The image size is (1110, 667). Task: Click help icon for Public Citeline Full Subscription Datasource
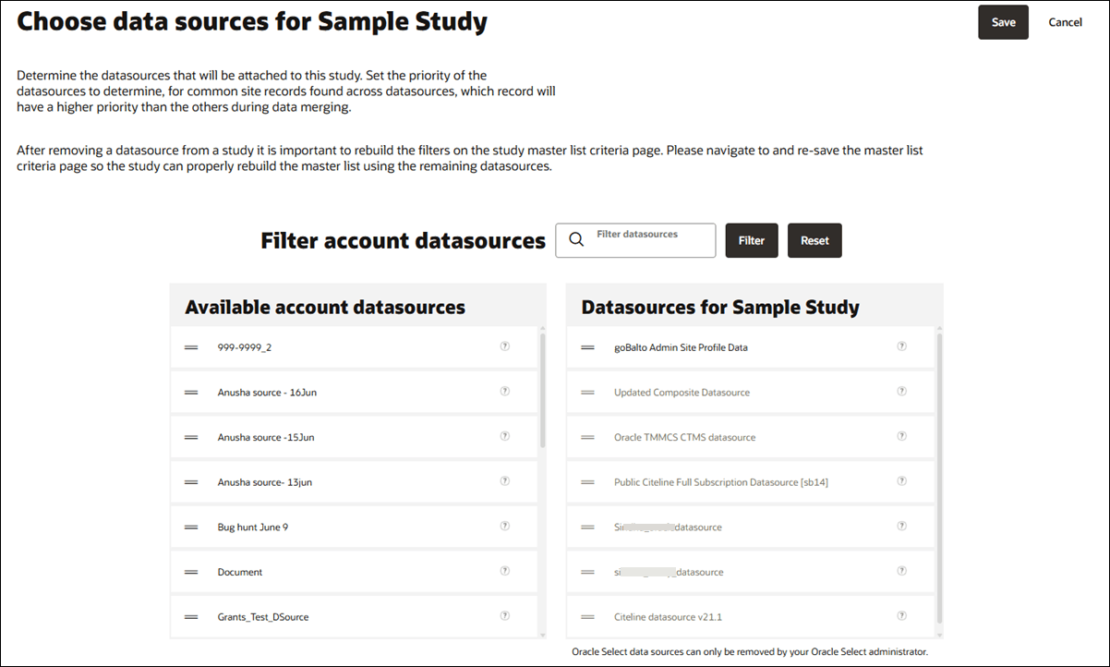tap(901, 480)
